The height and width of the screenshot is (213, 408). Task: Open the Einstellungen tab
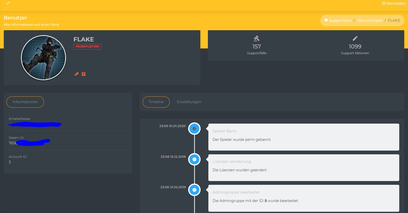click(x=189, y=102)
